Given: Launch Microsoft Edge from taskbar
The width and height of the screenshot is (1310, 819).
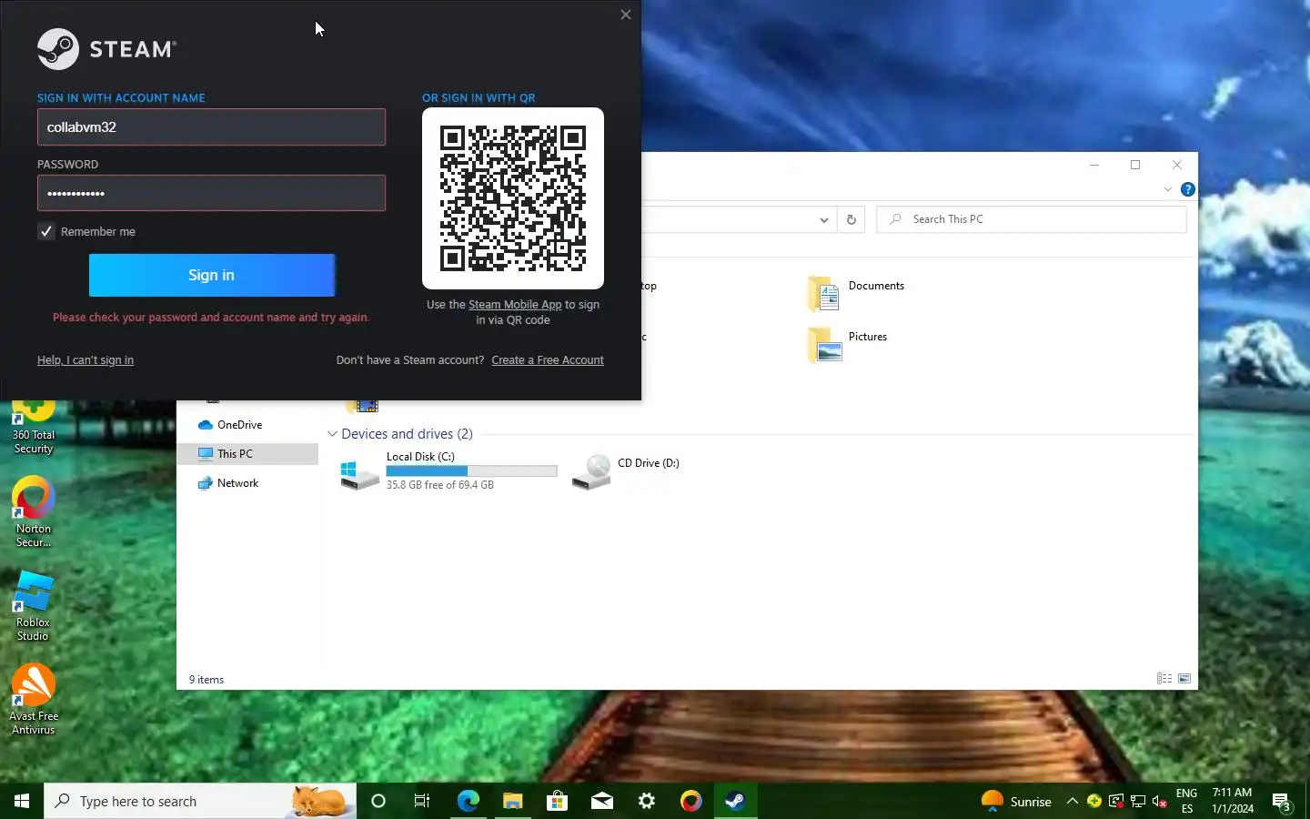Looking at the screenshot, I should pos(468,801).
